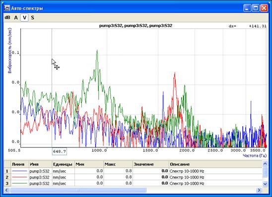Screen dimensions: 272x197
Task: Click the 648.7 cursor frequency label
Action: tap(60, 151)
